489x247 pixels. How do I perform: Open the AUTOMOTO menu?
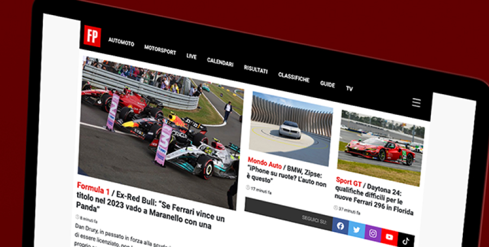click(x=121, y=42)
